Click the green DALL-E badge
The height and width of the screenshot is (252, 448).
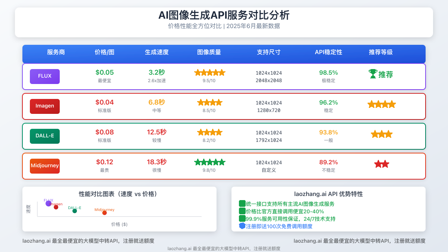click(x=45, y=136)
